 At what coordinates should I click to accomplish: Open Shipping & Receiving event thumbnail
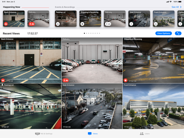click(90, 19)
